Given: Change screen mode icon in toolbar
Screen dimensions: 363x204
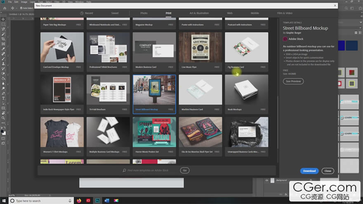Looking at the screenshot, I should [x=3, y=143].
